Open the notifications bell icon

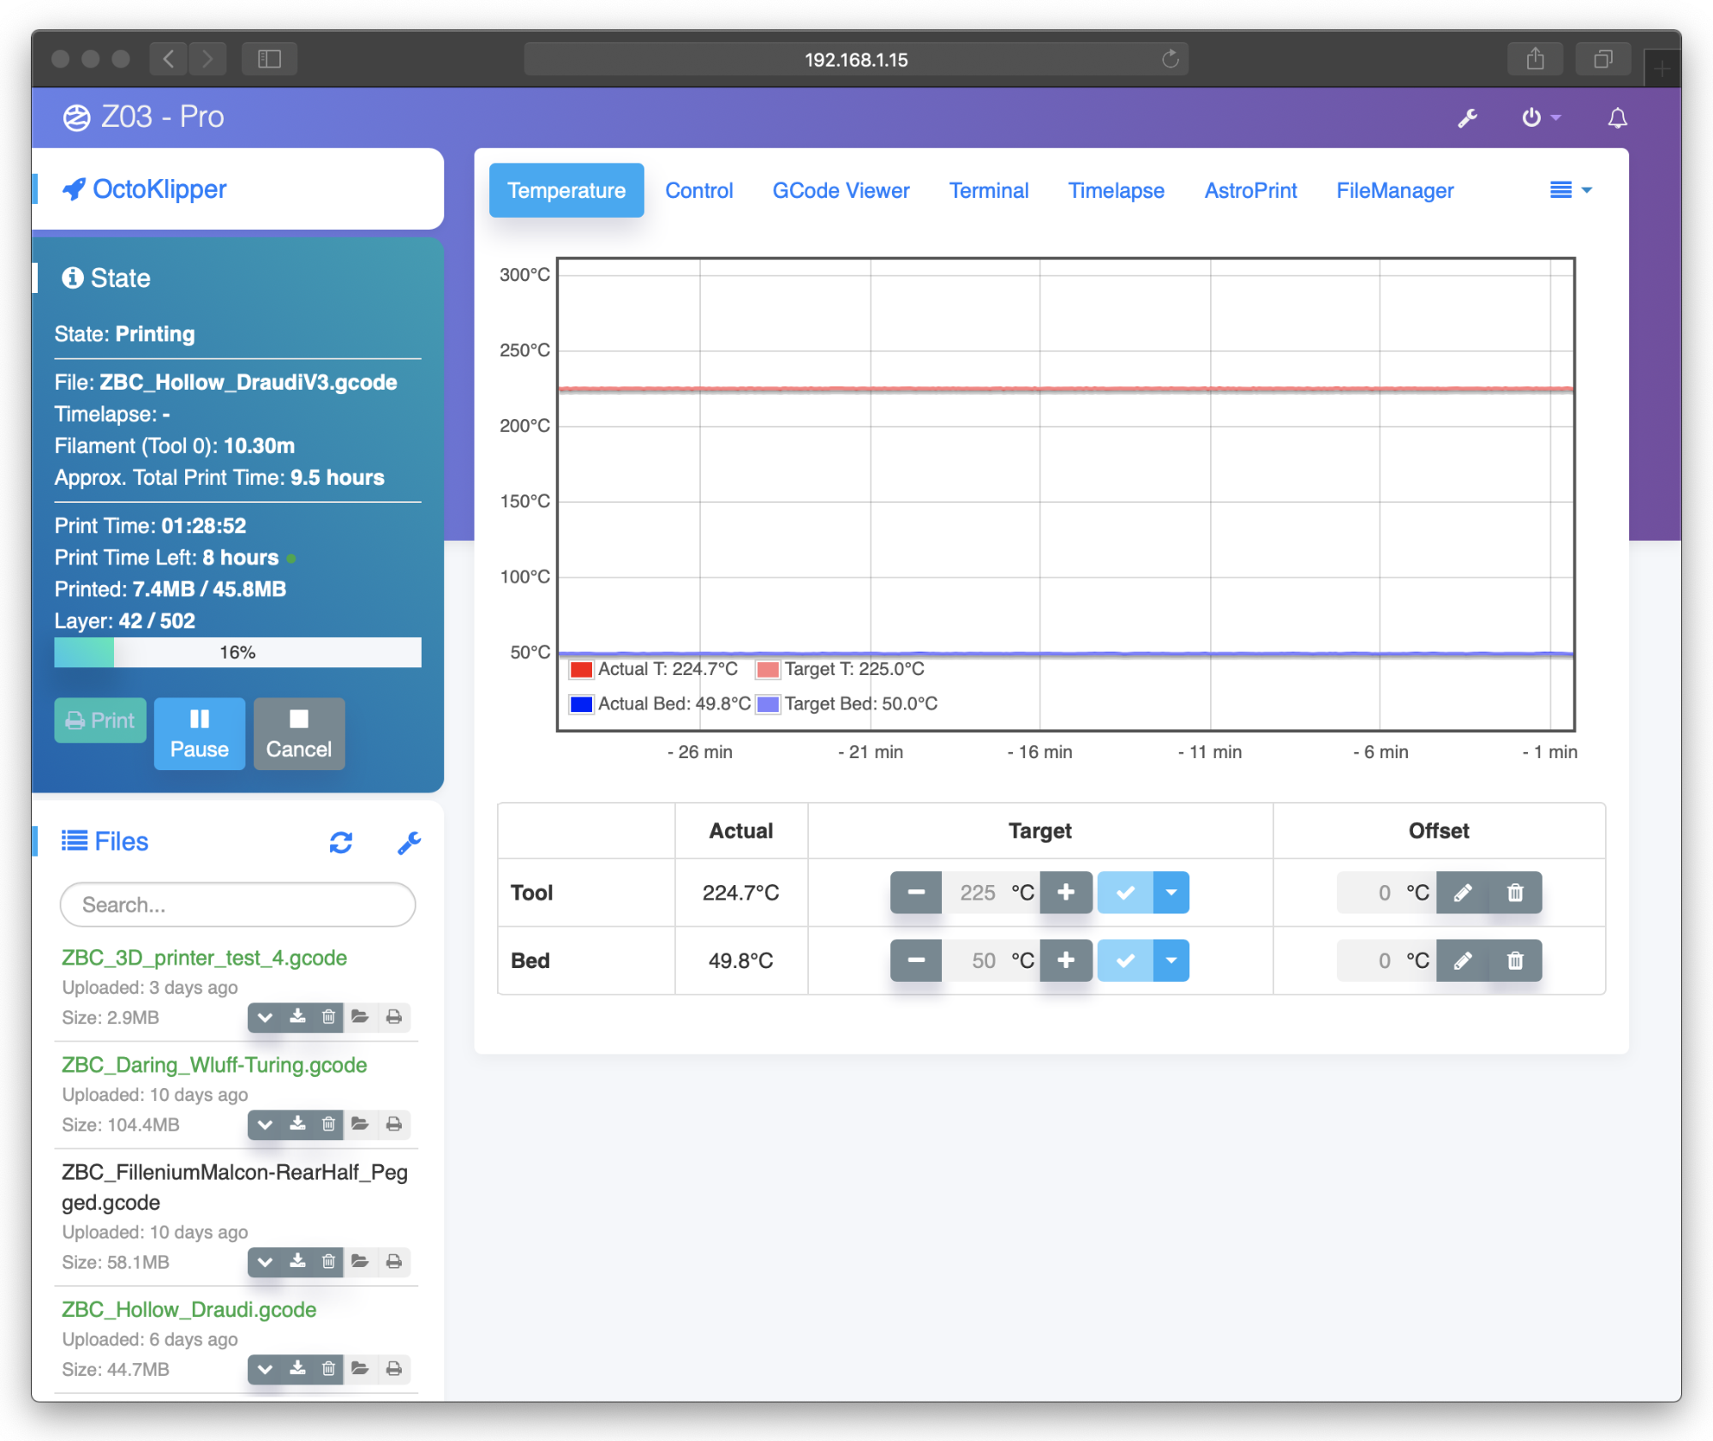1617,118
